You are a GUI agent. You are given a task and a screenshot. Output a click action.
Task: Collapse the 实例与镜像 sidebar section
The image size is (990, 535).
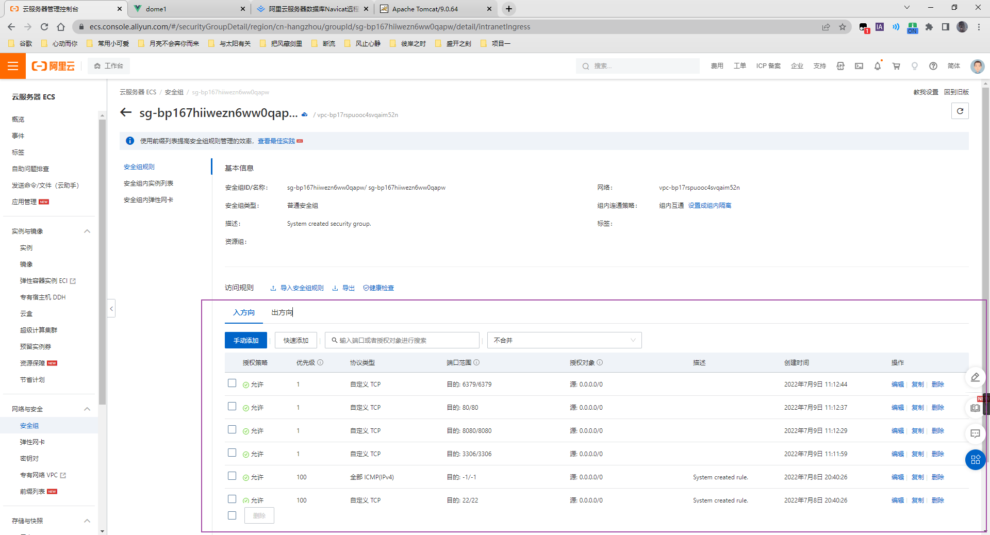(x=87, y=231)
